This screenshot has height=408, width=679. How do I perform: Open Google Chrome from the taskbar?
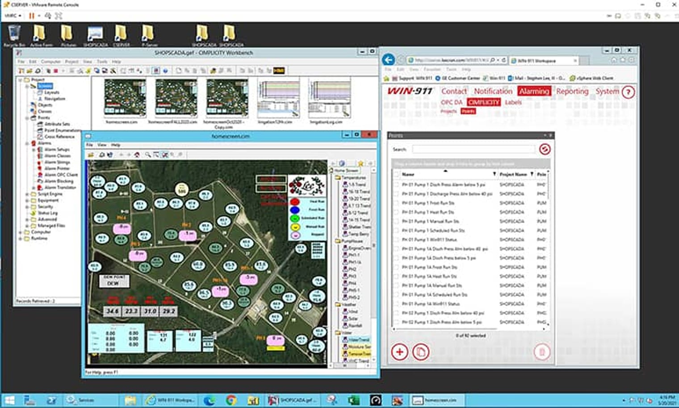(231, 400)
